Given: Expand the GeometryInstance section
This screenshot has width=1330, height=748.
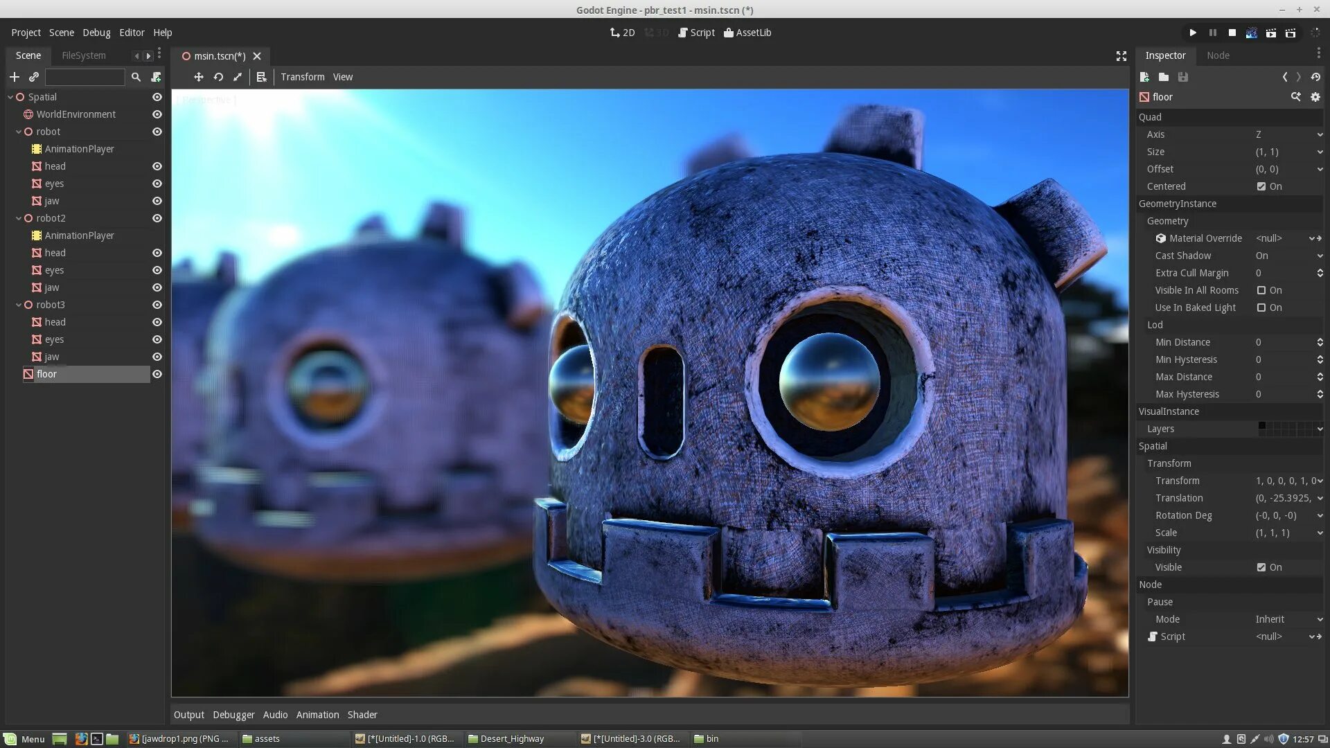Looking at the screenshot, I should click(1178, 203).
